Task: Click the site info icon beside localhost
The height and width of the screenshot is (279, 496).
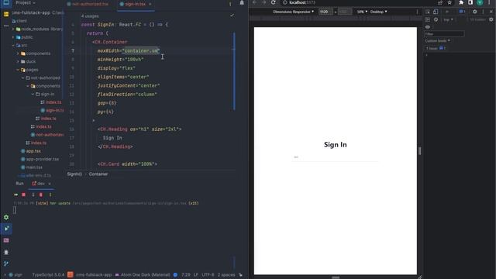Action: click(284, 2)
